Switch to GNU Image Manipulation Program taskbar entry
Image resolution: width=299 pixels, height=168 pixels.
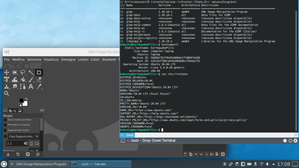[39, 164]
